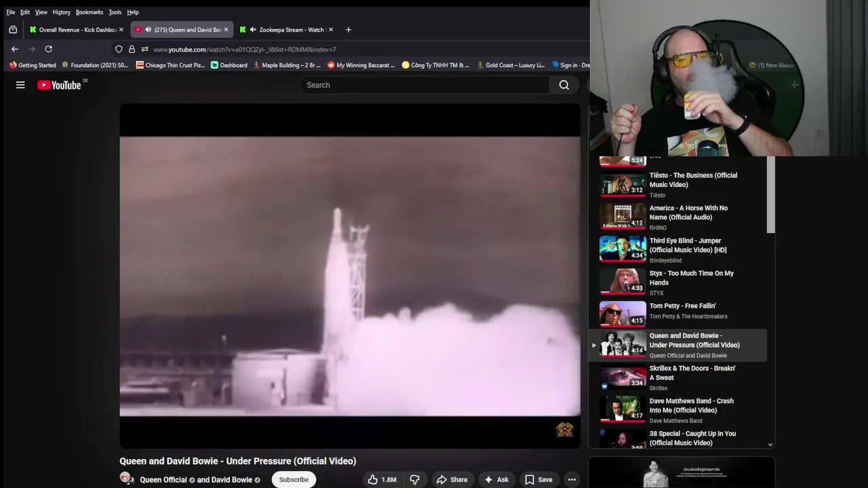
Task: Click the Share button
Action: tap(452, 479)
